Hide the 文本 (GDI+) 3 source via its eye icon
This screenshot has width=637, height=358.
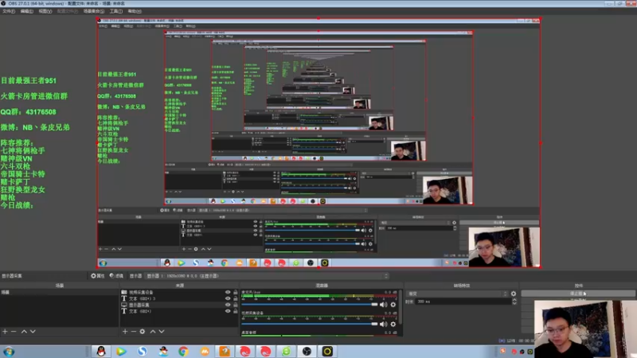228,298
